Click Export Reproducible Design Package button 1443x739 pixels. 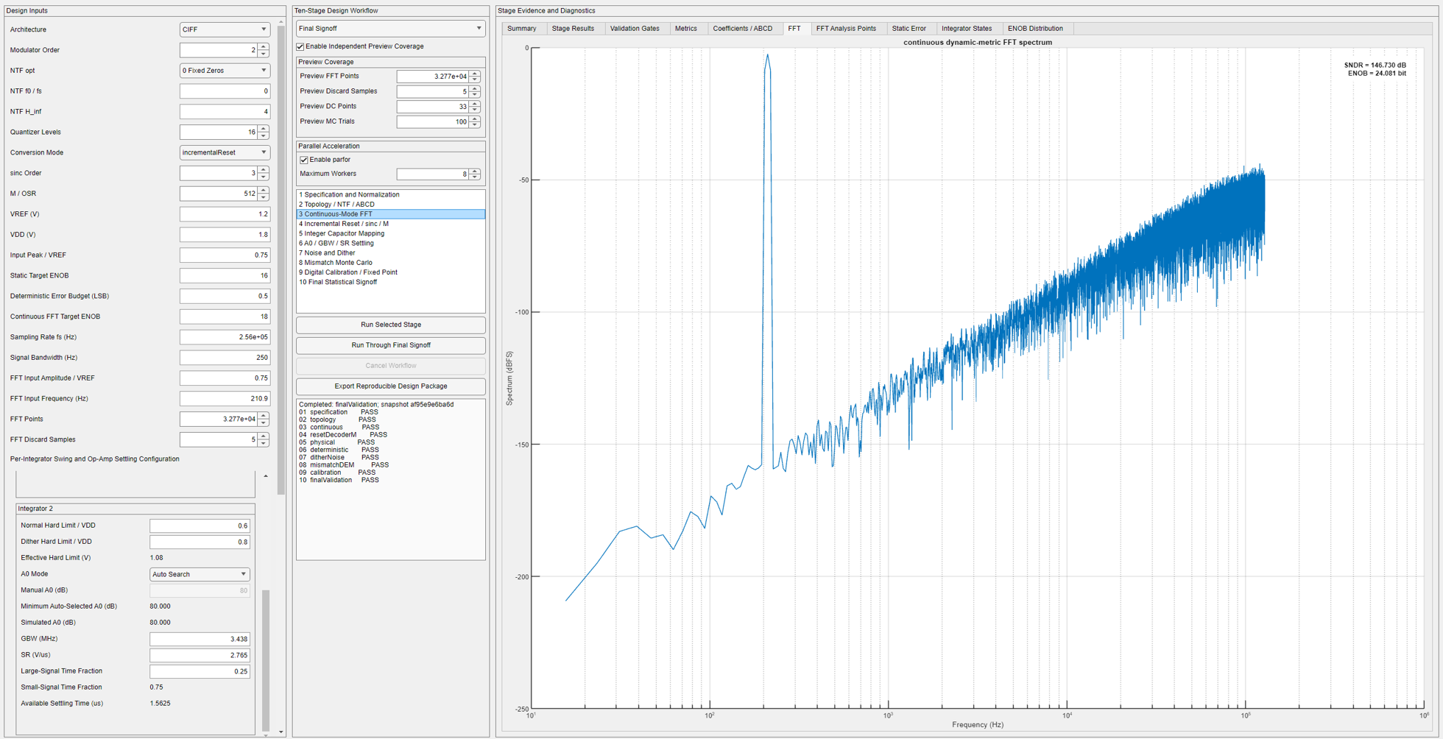click(x=390, y=386)
